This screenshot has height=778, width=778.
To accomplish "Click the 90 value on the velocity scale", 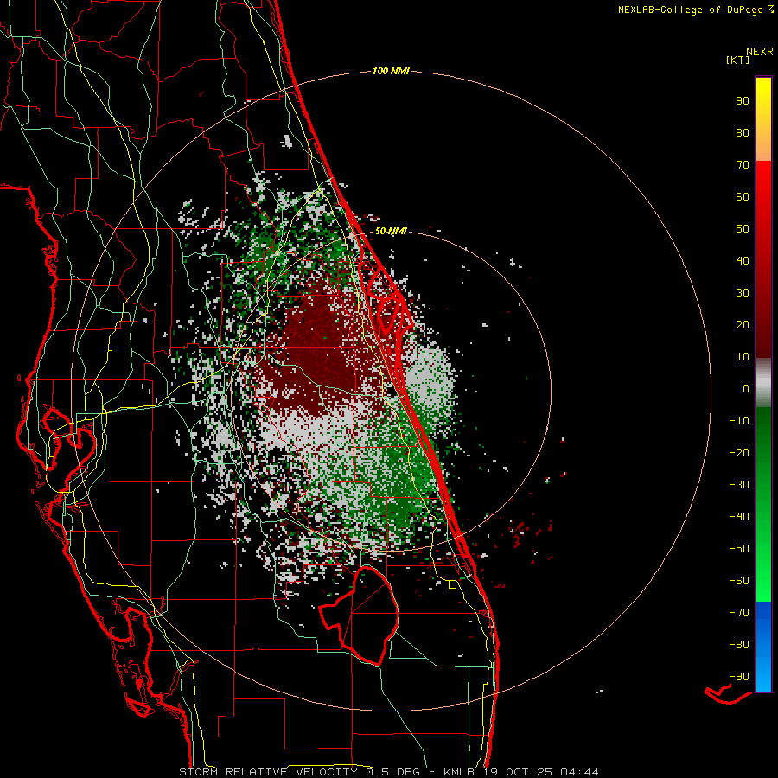I will [743, 101].
